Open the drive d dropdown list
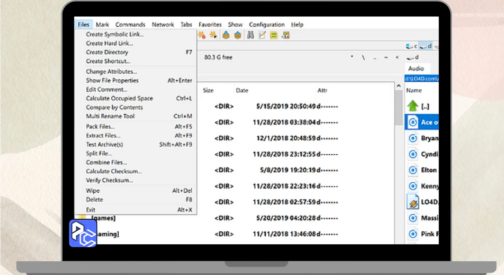Viewport: 504px width, 275px height. [413, 57]
